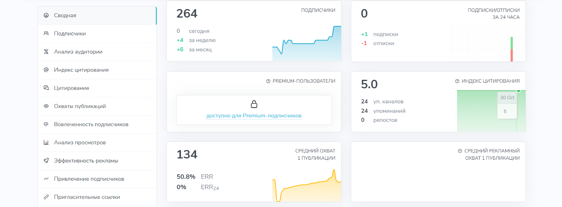Image resolution: width=562 pixels, height=207 pixels.
Task: Click the Анализ просмотров bar chart icon
Action: tap(46, 143)
